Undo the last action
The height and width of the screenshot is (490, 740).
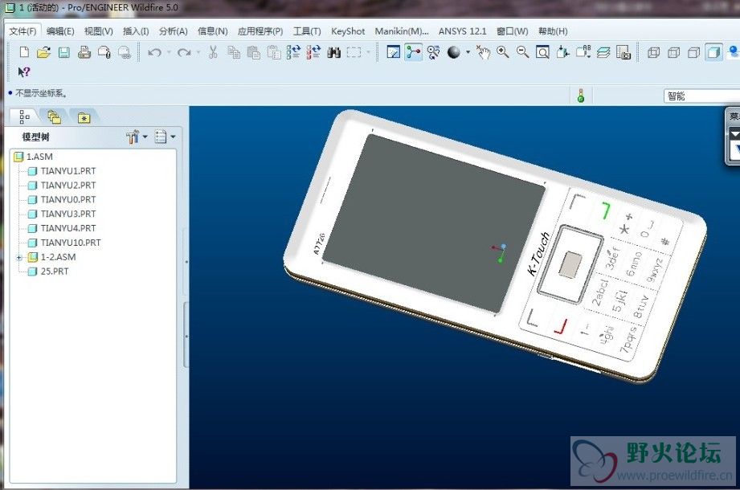154,52
